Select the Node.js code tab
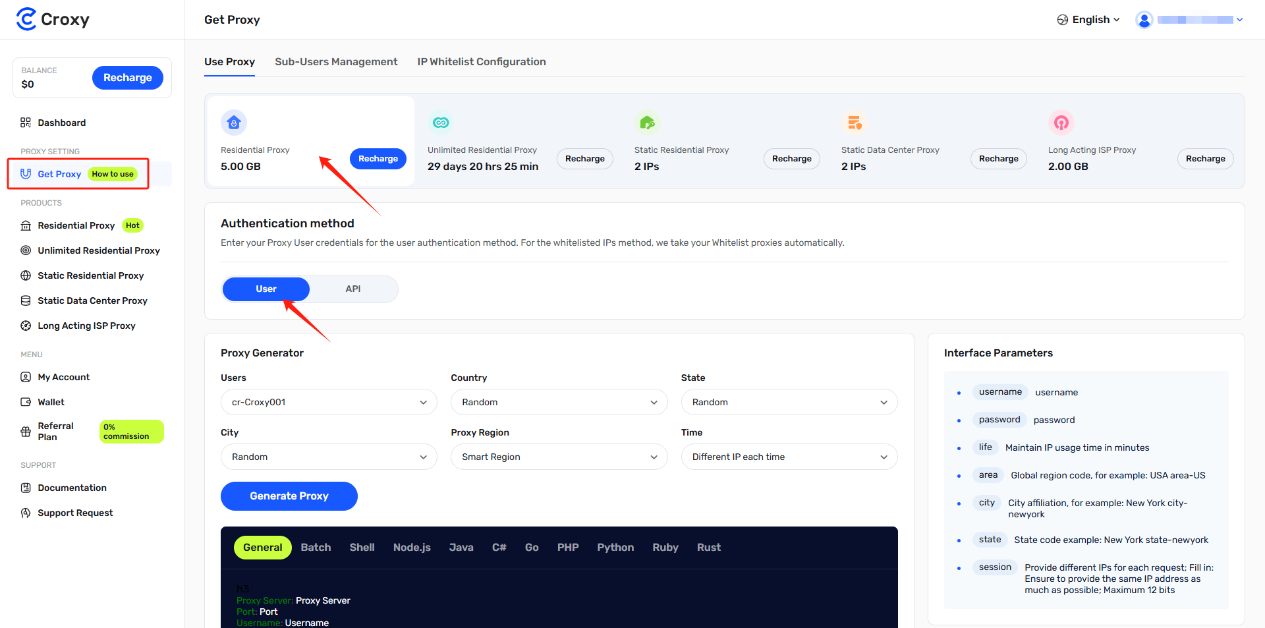This screenshot has height=628, width=1265. point(412,548)
